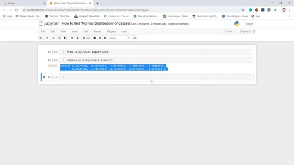Save notebook with the floppy disk icon

[x=40, y=38]
